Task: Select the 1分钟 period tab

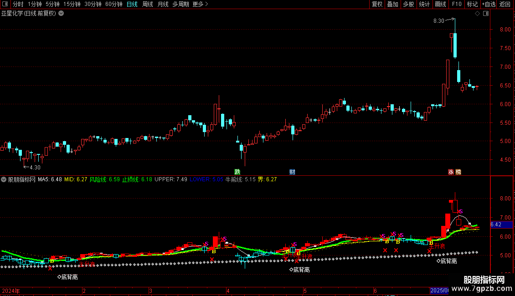Action: (35, 4)
